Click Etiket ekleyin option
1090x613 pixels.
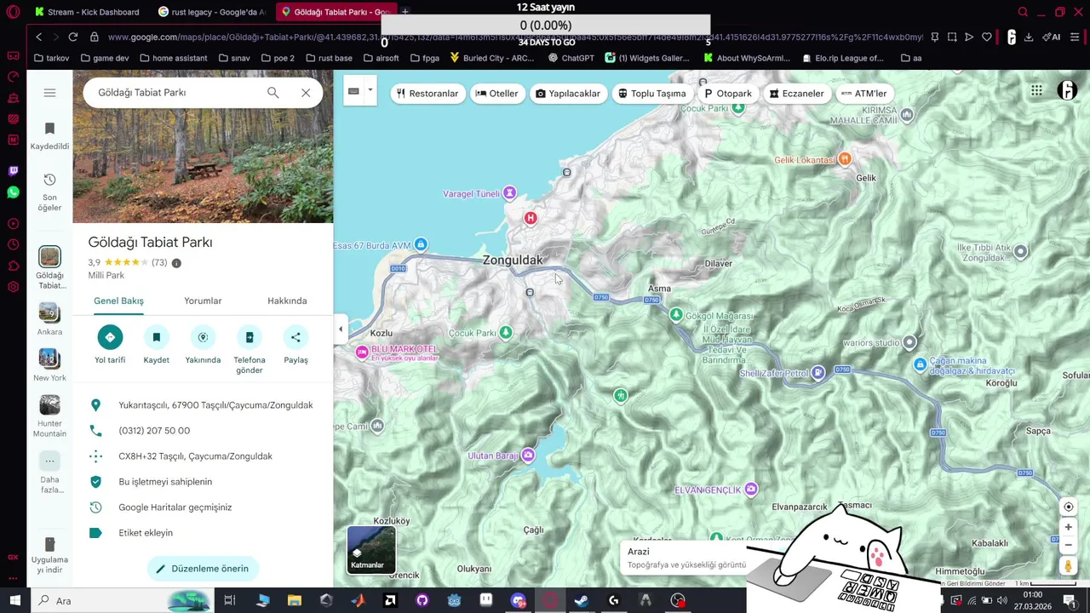tap(146, 533)
